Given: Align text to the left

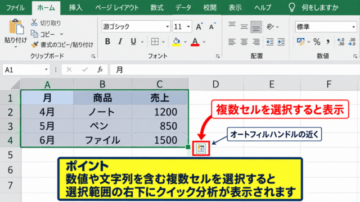Looking at the screenshot, I should [x=232, y=42].
